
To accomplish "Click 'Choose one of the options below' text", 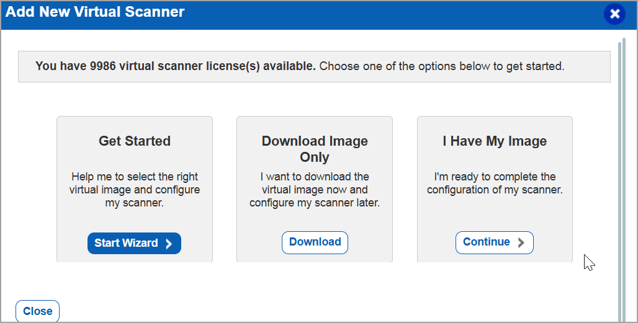I will [441, 66].
